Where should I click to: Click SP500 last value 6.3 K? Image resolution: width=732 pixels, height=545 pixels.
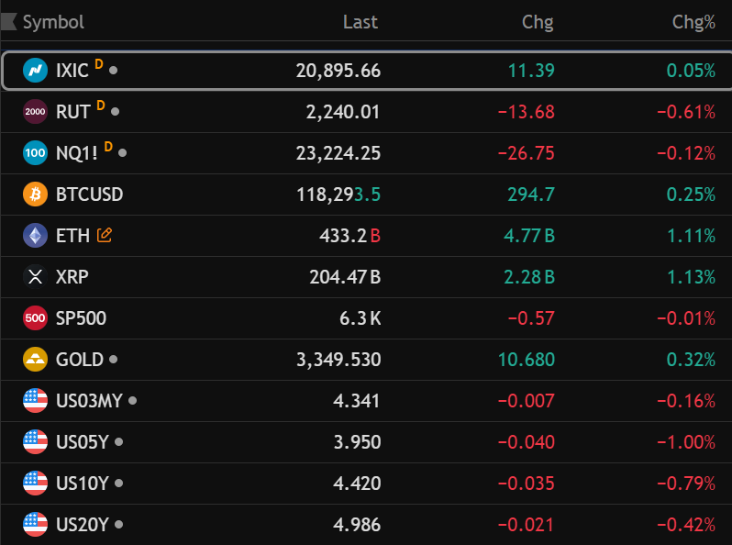click(360, 318)
